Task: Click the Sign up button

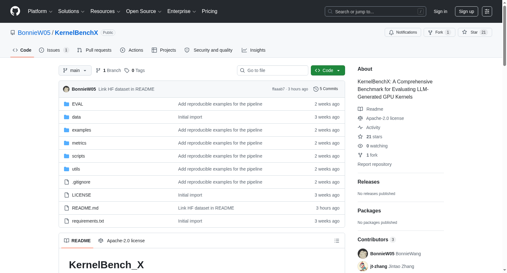Action: coord(466,11)
